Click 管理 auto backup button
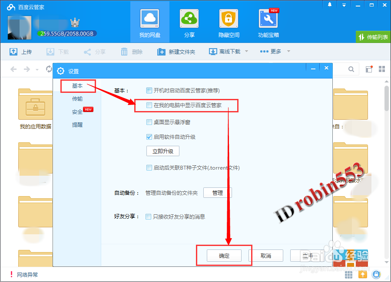 (218, 193)
